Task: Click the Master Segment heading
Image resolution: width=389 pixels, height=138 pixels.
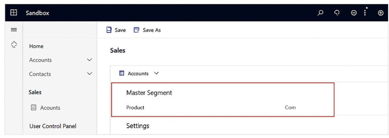Action: [149, 93]
